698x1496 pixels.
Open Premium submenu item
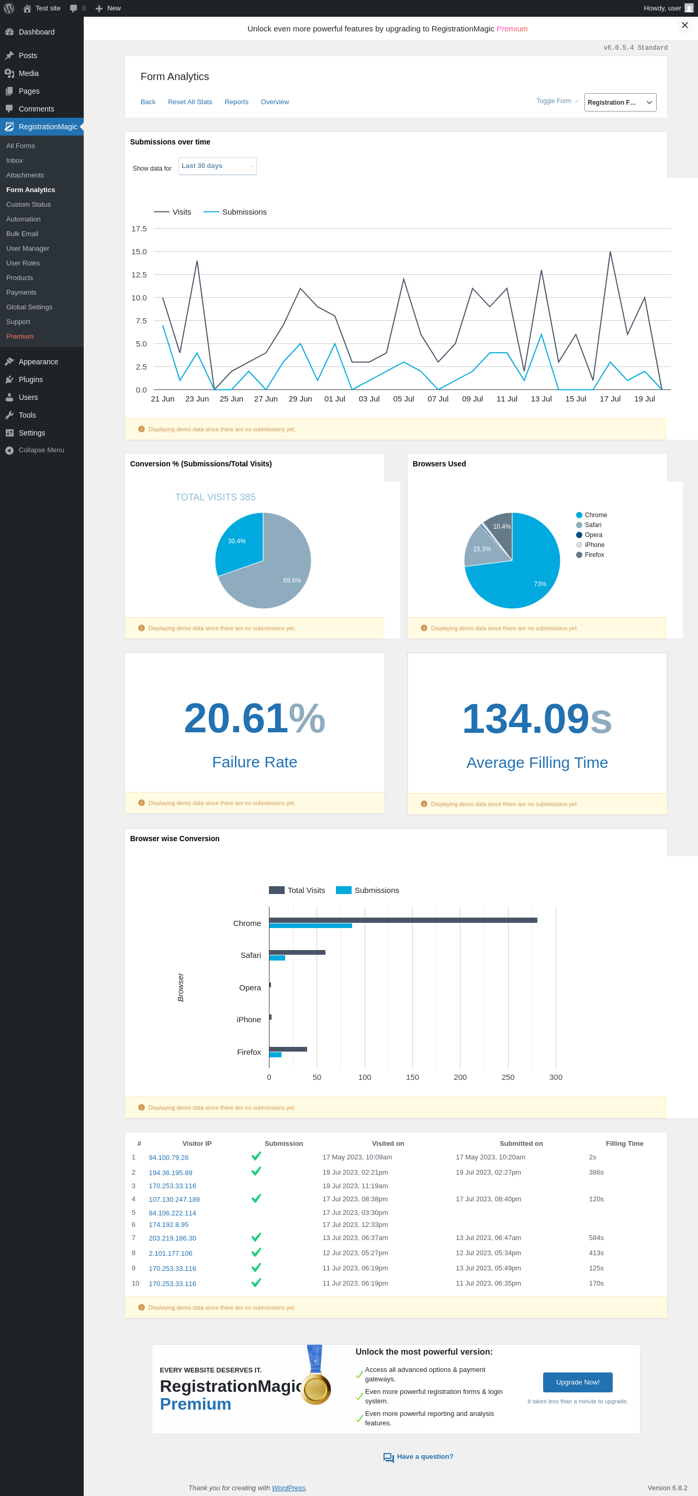(x=20, y=337)
